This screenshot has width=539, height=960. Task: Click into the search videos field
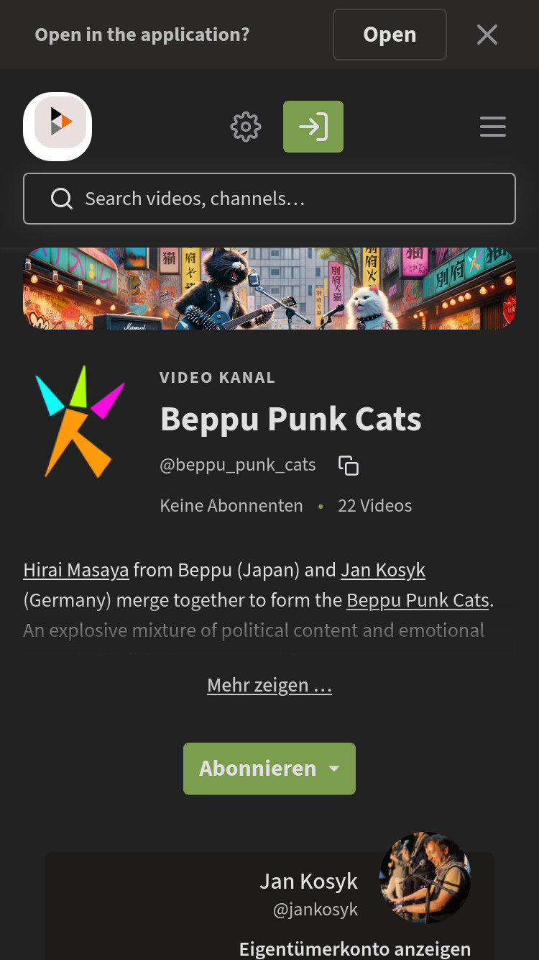[x=269, y=199]
